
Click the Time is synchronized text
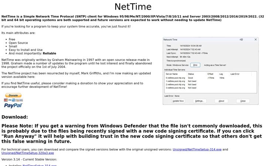[176, 60]
